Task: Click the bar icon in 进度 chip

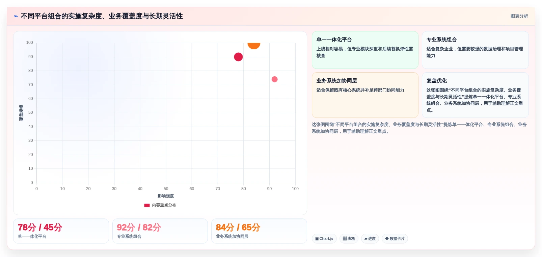Action: coord(366,239)
